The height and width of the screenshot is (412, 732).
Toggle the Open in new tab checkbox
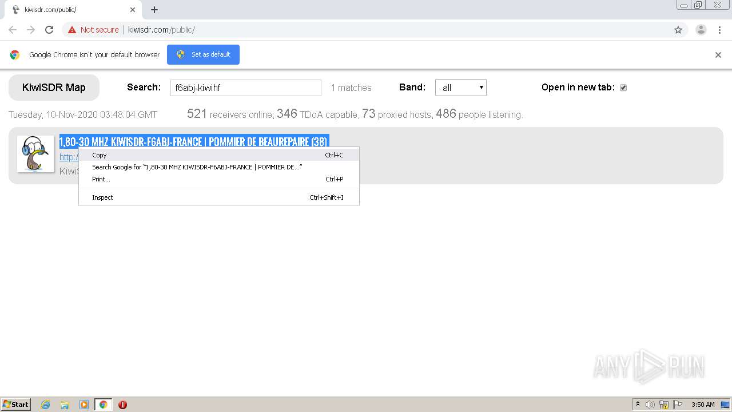[623, 88]
